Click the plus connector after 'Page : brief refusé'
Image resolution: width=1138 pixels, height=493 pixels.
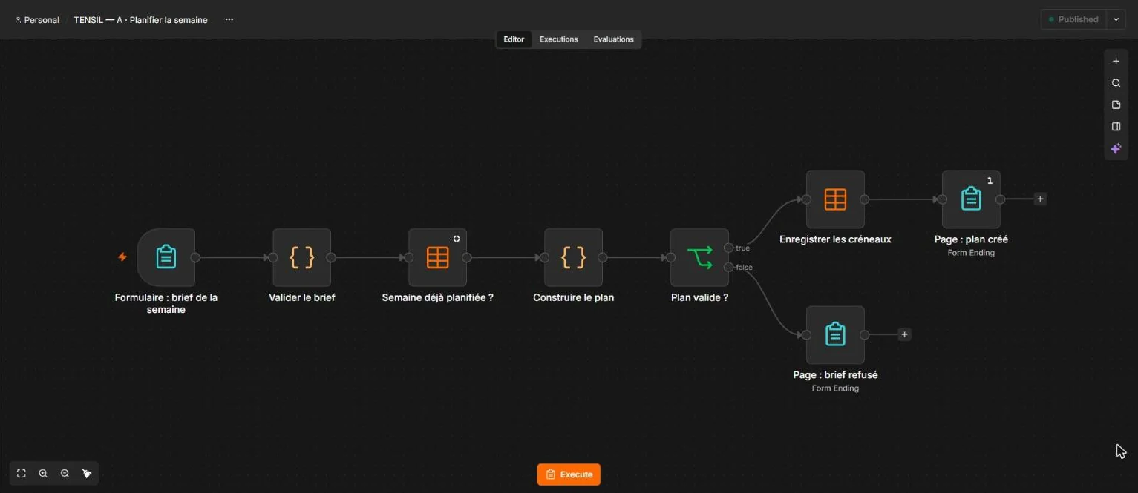pyautogui.click(x=904, y=334)
